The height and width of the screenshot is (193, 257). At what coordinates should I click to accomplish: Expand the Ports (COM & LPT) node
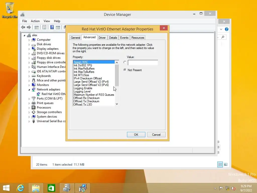[x=29, y=99]
